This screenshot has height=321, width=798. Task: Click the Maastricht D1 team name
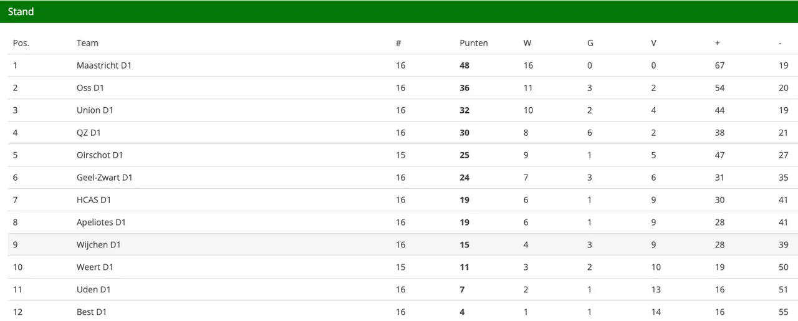(104, 65)
